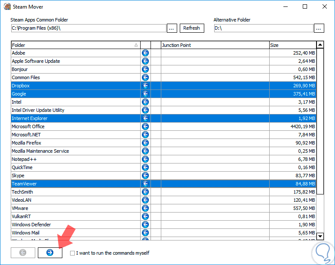The width and height of the screenshot is (335, 265).
Task: Click arrow icon beside QuickTime
Action: (x=145, y=167)
